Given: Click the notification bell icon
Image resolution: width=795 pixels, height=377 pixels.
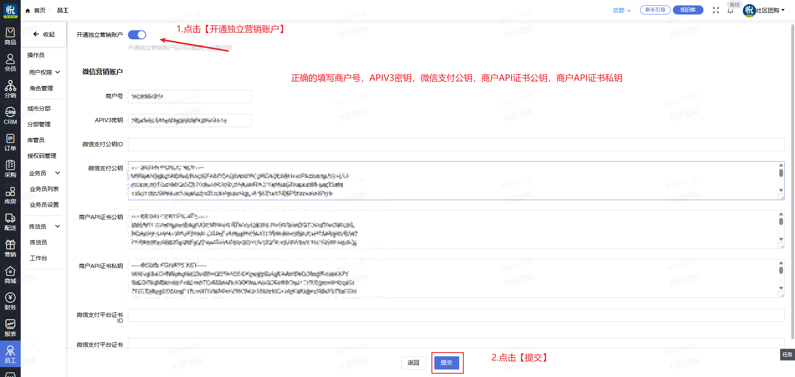Looking at the screenshot, I should coord(730,11).
